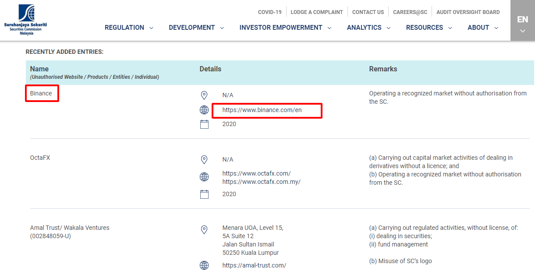Click the 2020 year in OctaFX row
Image resolution: width=535 pixels, height=271 pixels.
[229, 194]
